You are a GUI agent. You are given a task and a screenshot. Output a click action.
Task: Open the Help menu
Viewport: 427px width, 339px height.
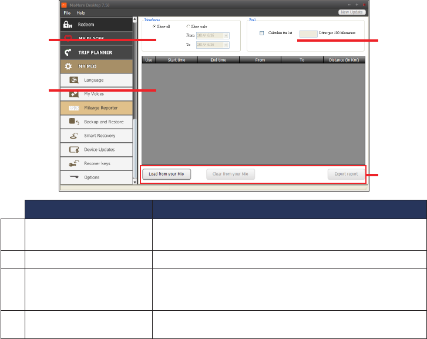click(x=81, y=13)
